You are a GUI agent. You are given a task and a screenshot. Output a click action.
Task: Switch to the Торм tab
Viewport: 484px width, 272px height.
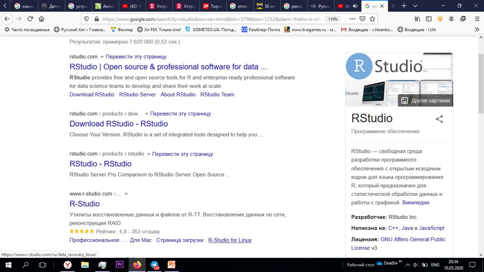click(213, 6)
